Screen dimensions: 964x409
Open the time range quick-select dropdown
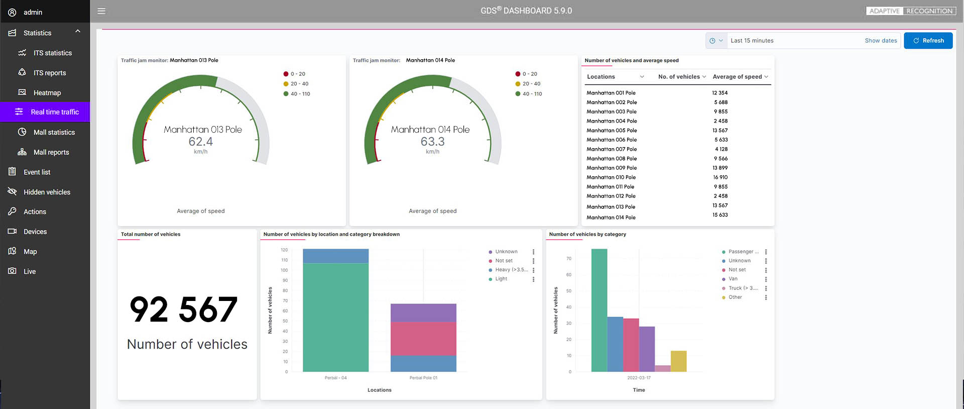(x=716, y=41)
